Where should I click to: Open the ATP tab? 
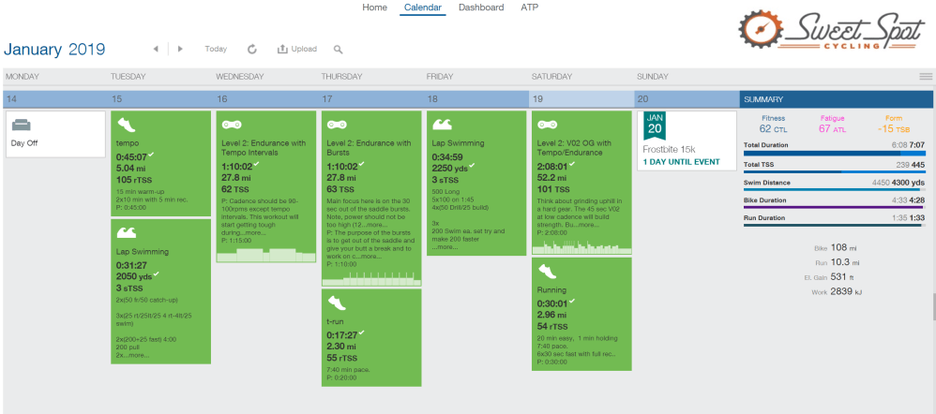529,7
